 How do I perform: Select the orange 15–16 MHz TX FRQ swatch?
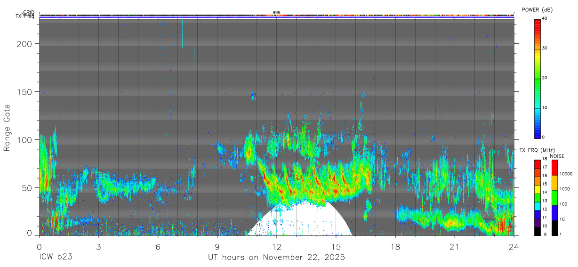pos(537,181)
